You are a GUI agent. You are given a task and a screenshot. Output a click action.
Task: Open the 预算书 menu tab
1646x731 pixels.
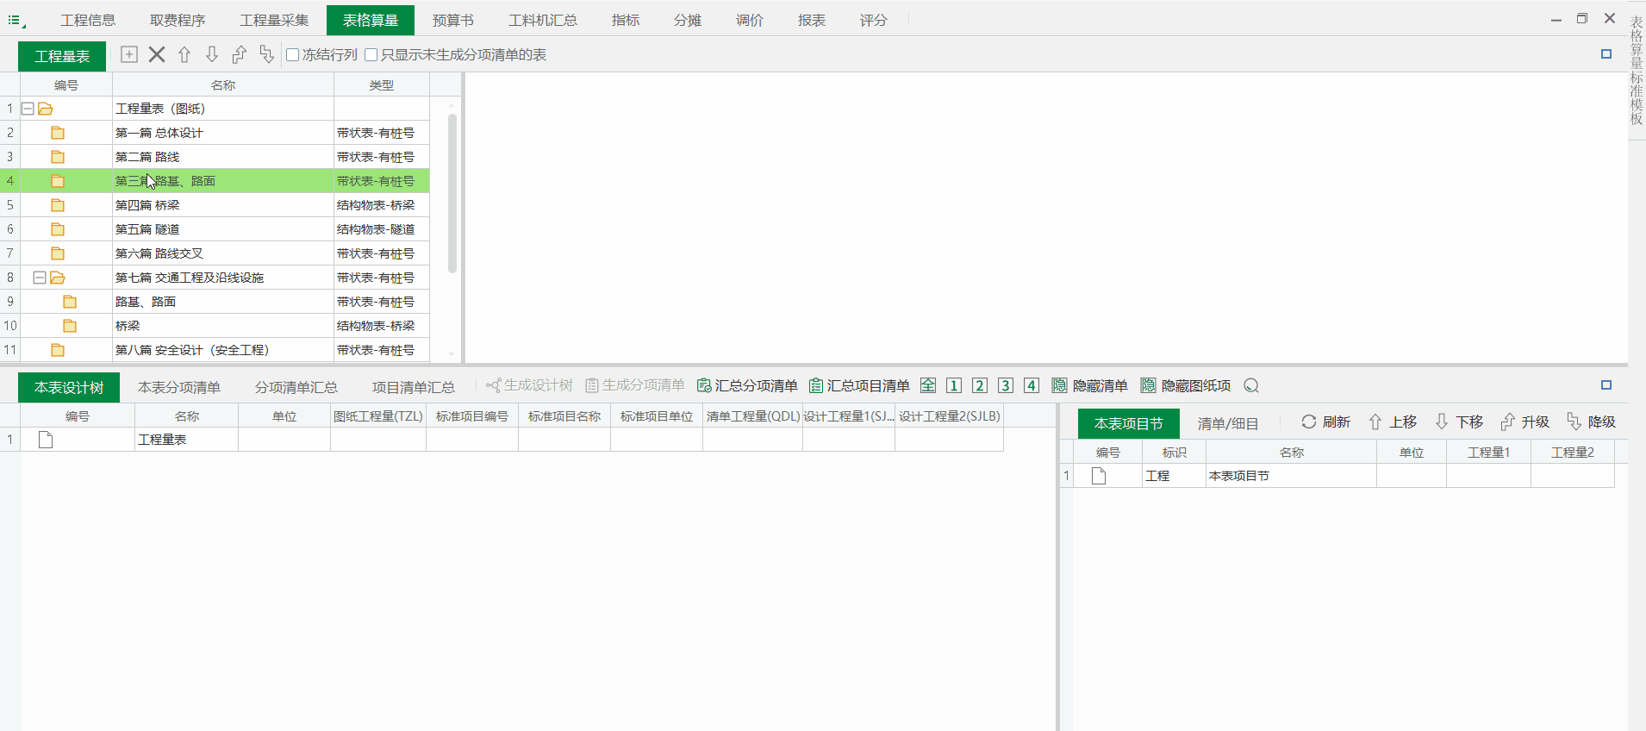(x=453, y=20)
